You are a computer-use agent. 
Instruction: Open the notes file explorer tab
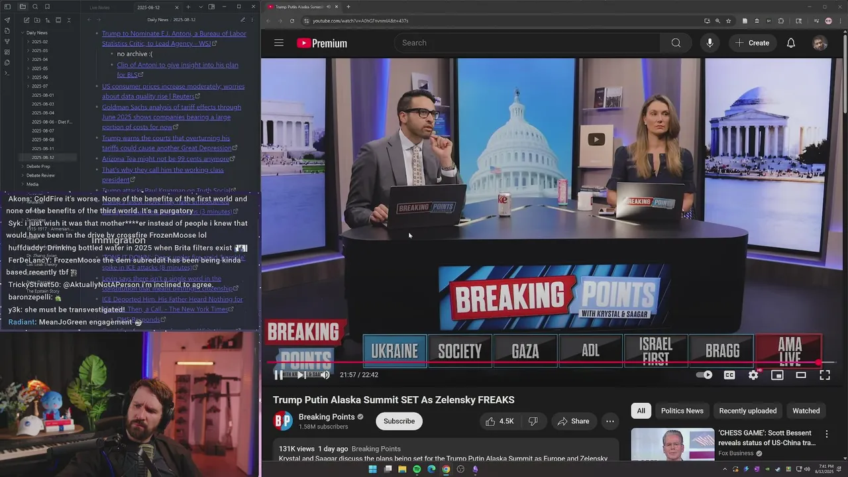[23, 7]
